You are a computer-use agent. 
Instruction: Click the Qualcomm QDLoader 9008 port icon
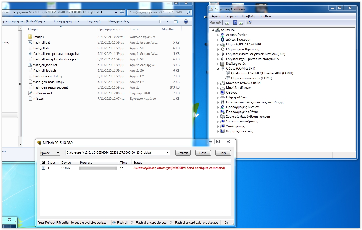point(228,73)
